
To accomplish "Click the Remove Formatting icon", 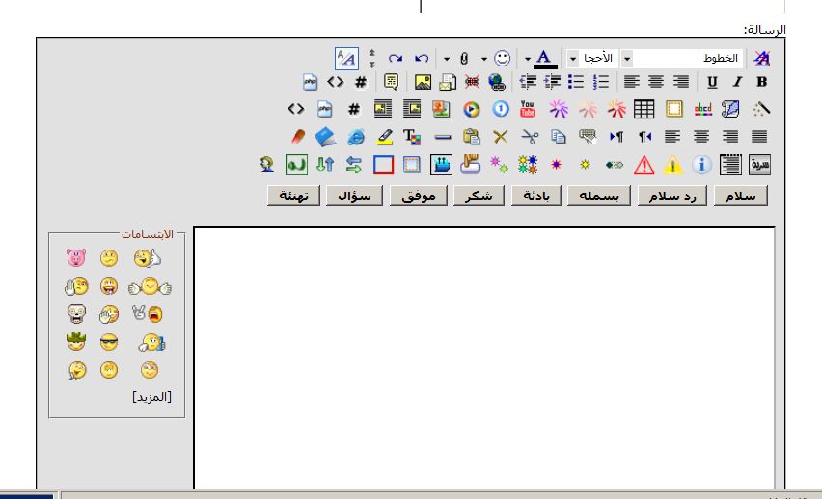I will point(761,58).
